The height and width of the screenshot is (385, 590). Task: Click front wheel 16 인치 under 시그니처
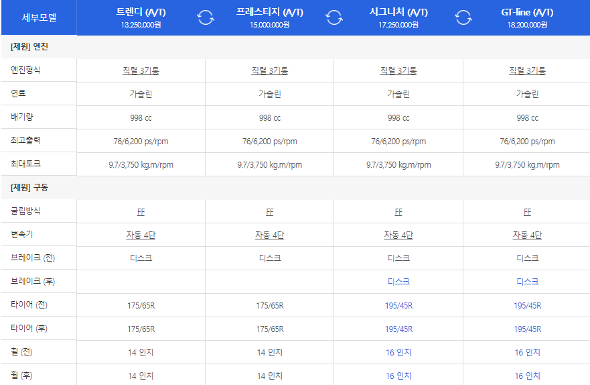coord(398,352)
